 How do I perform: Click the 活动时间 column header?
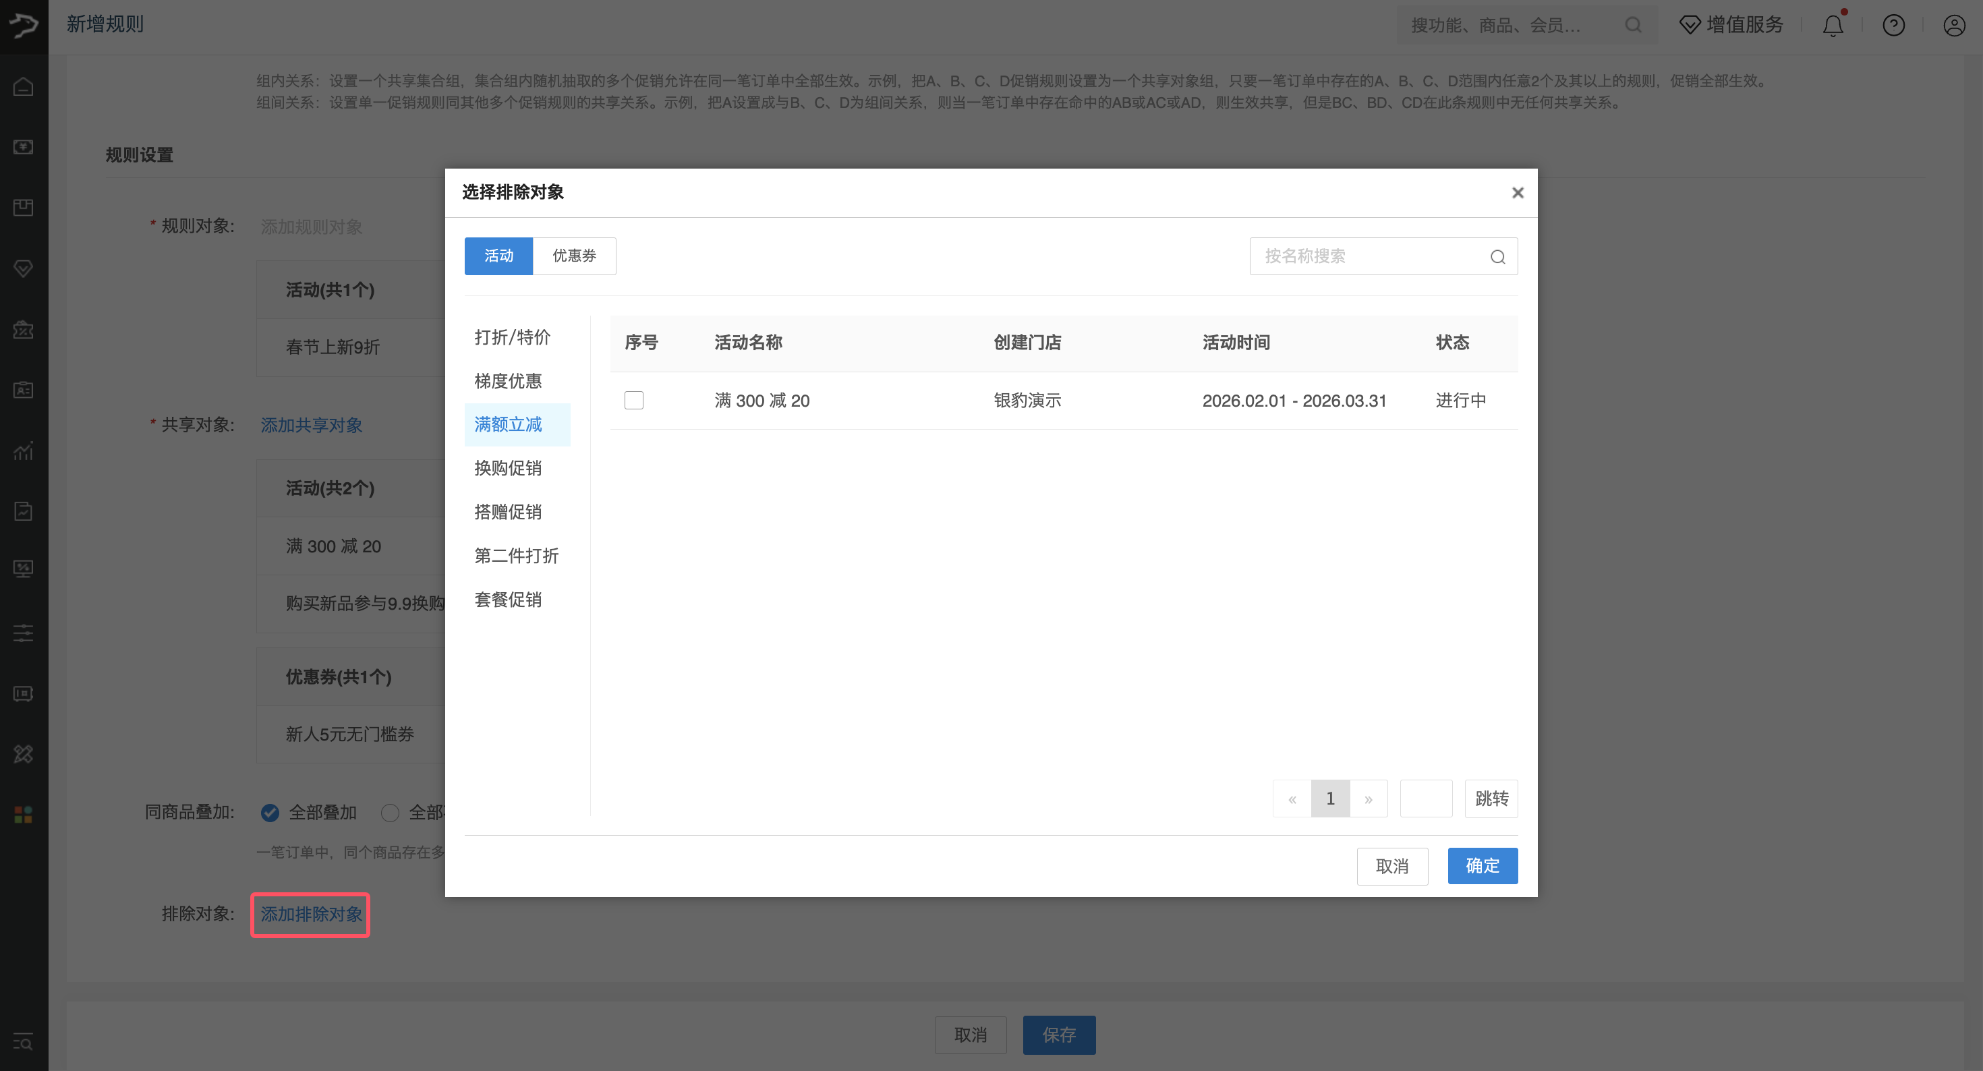click(1236, 343)
